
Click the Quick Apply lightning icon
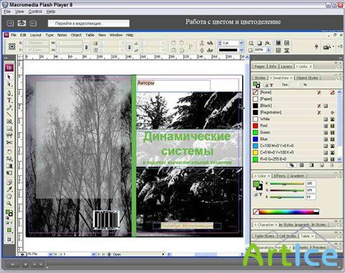(x=316, y=47)
